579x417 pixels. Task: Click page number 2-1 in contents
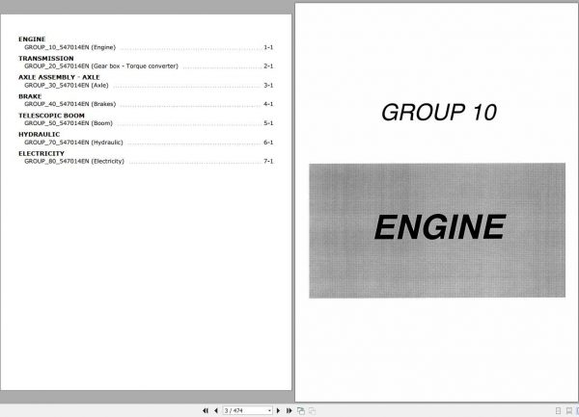point(268,66)
